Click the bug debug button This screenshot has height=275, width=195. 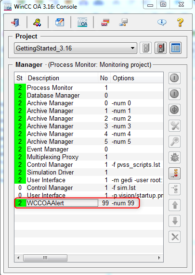point(175,157)
